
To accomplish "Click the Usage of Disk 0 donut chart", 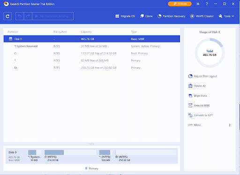I will 210,53.
